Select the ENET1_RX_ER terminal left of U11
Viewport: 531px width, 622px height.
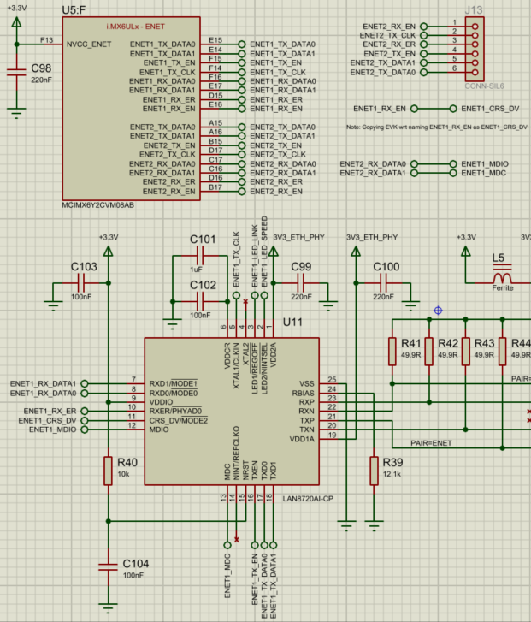point(85,412)
